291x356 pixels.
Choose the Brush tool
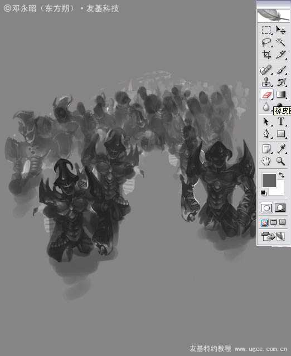click(281, 70)
